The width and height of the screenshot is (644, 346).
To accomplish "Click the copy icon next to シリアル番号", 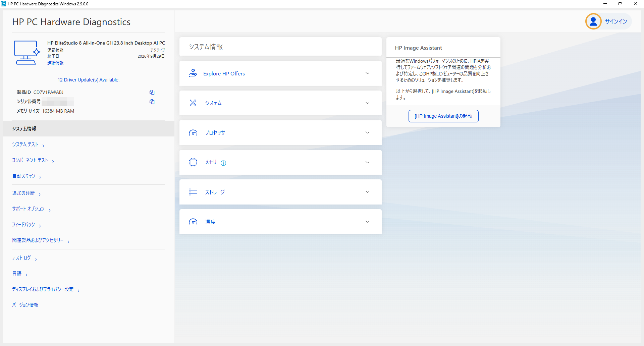I will (x=152, y=102).
